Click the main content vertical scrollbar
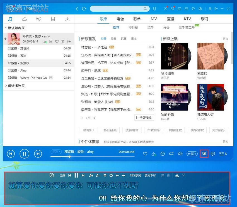 tap(232, 48)
